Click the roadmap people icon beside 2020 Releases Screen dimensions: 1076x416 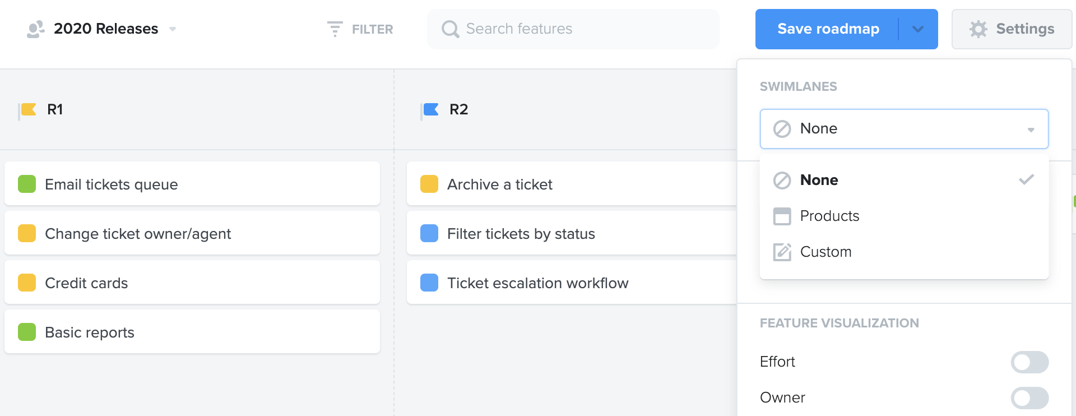tap(35, 29)
